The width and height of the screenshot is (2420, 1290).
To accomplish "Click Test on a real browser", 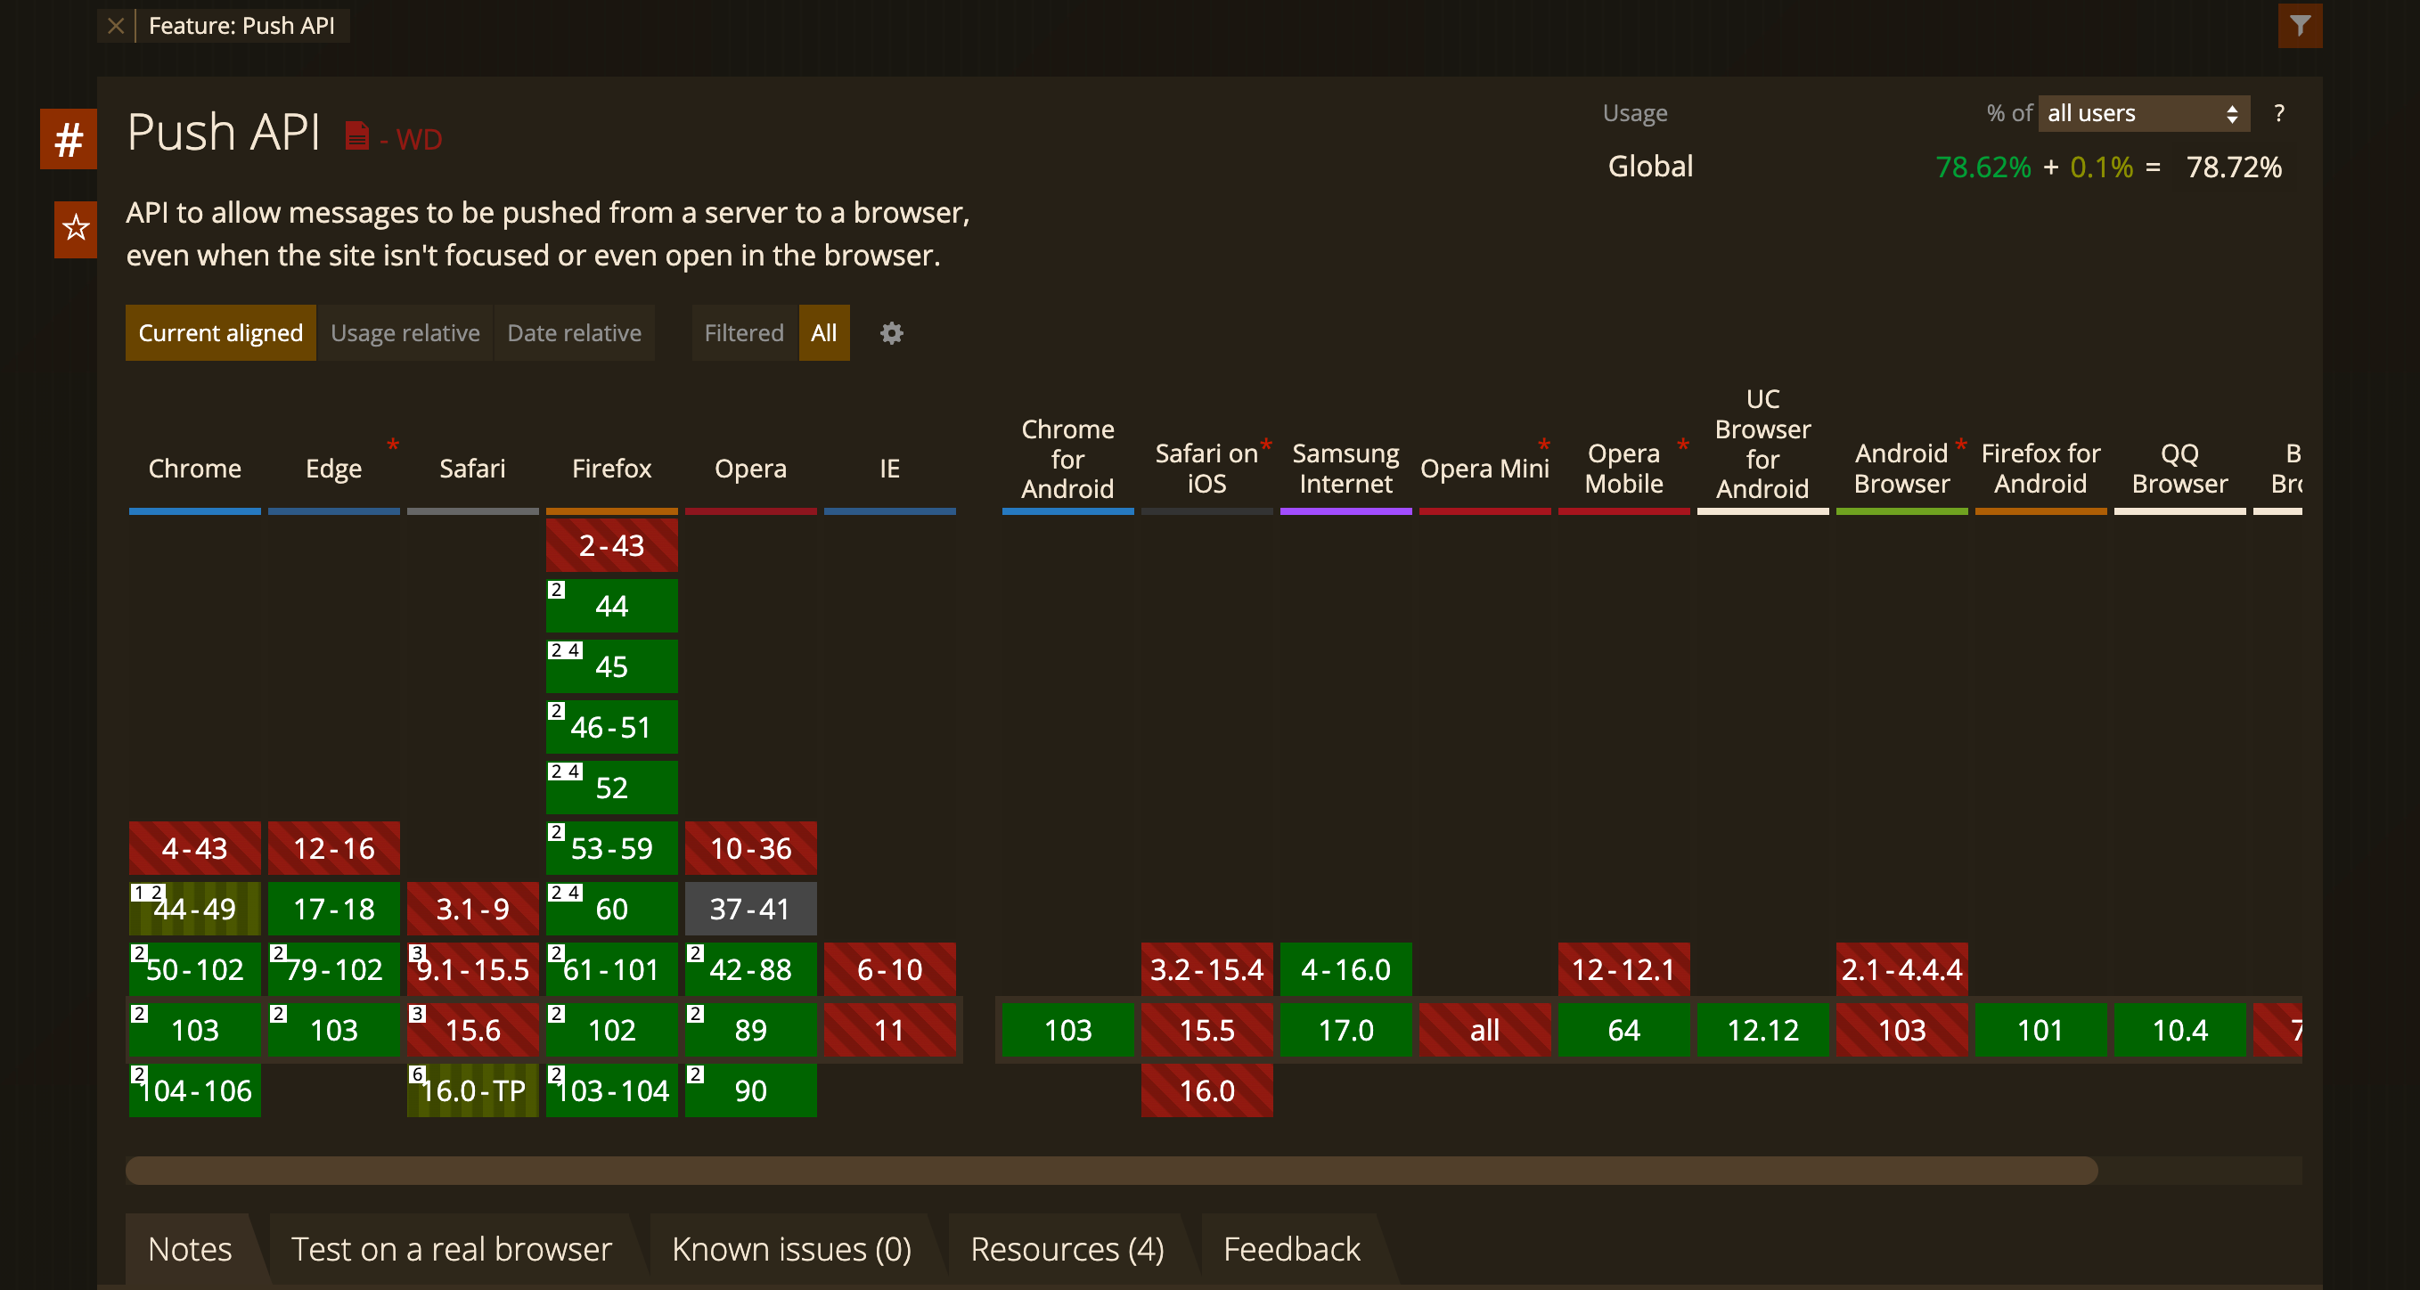I will [451, 1249].
